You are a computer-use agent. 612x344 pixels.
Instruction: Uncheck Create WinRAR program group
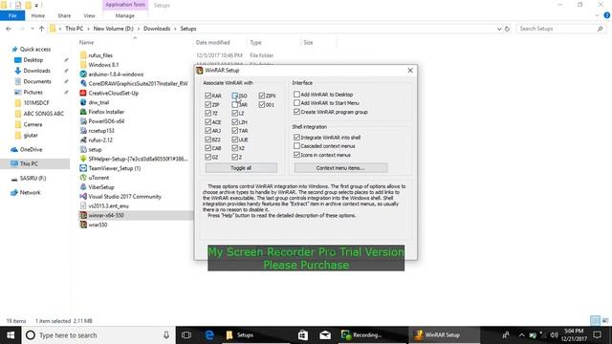[x=296, y=112]
